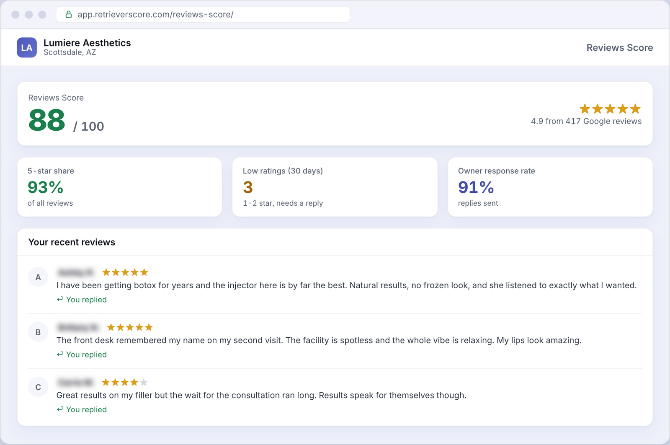Screen dimensions: 670x445
Task: Click the reply arrow icon on review B
Action: [x=60, y=354]
